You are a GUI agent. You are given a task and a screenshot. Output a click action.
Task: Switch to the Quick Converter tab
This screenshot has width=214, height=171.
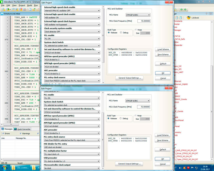coord(22,129)
